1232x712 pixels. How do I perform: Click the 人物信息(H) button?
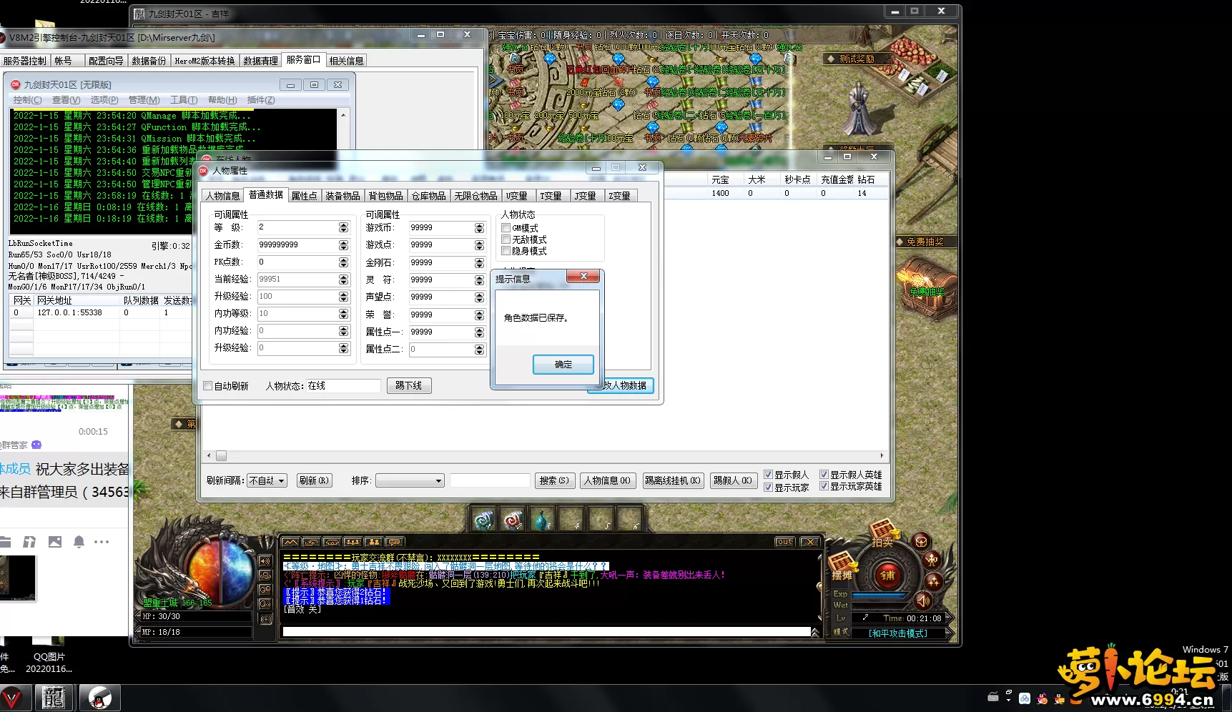click(607, 480)
